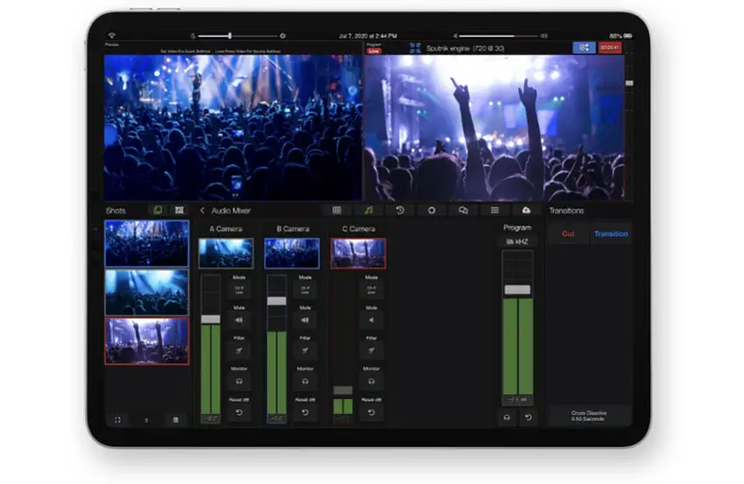
Task: Reset the Program audio level
Action: tap(528, 417)
